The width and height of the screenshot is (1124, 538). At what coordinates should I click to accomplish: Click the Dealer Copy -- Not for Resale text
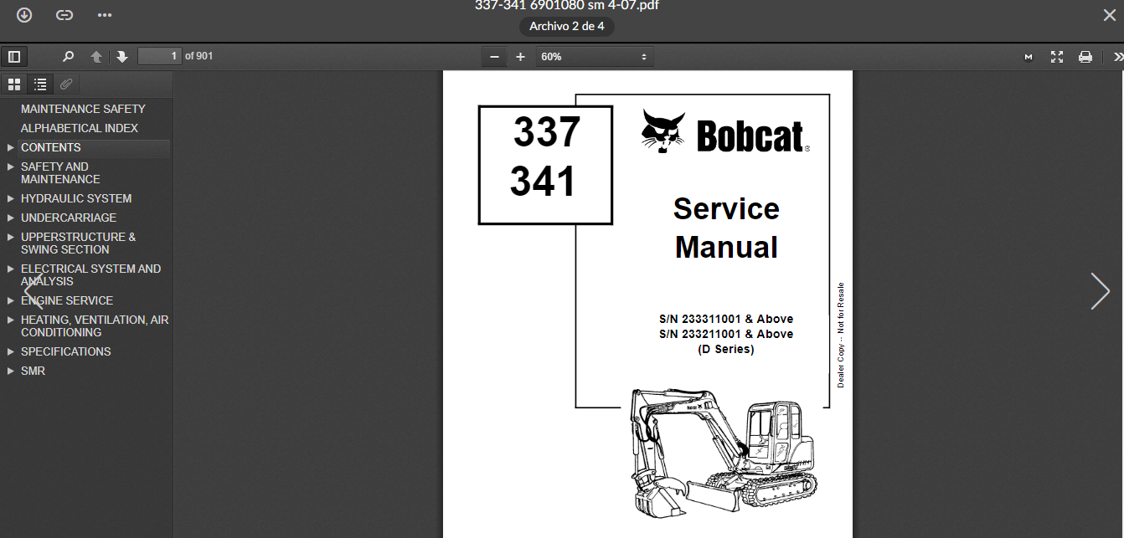[841, 335]
